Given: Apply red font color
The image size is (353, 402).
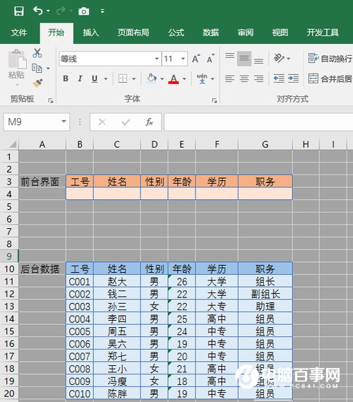Looking at the screenshot, I should coord(174,78).
